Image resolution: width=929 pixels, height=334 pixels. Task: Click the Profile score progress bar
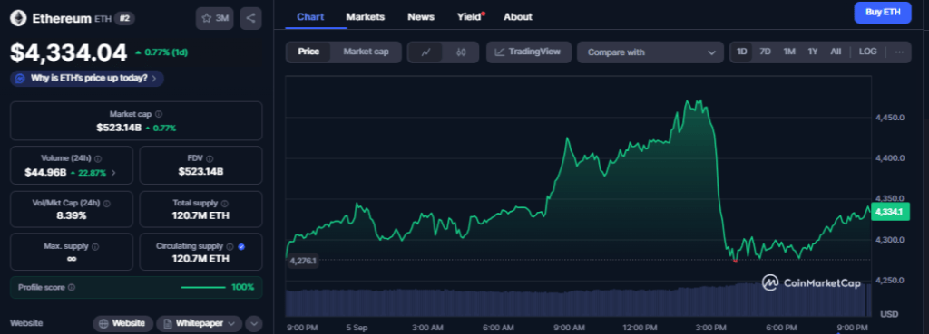202,287
